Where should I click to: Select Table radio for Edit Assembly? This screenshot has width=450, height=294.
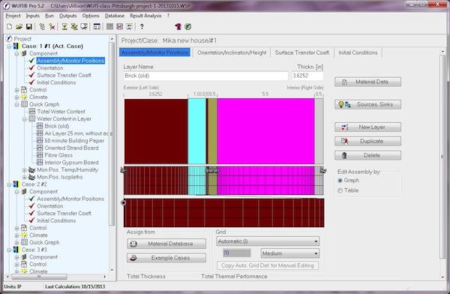[340, 190]
